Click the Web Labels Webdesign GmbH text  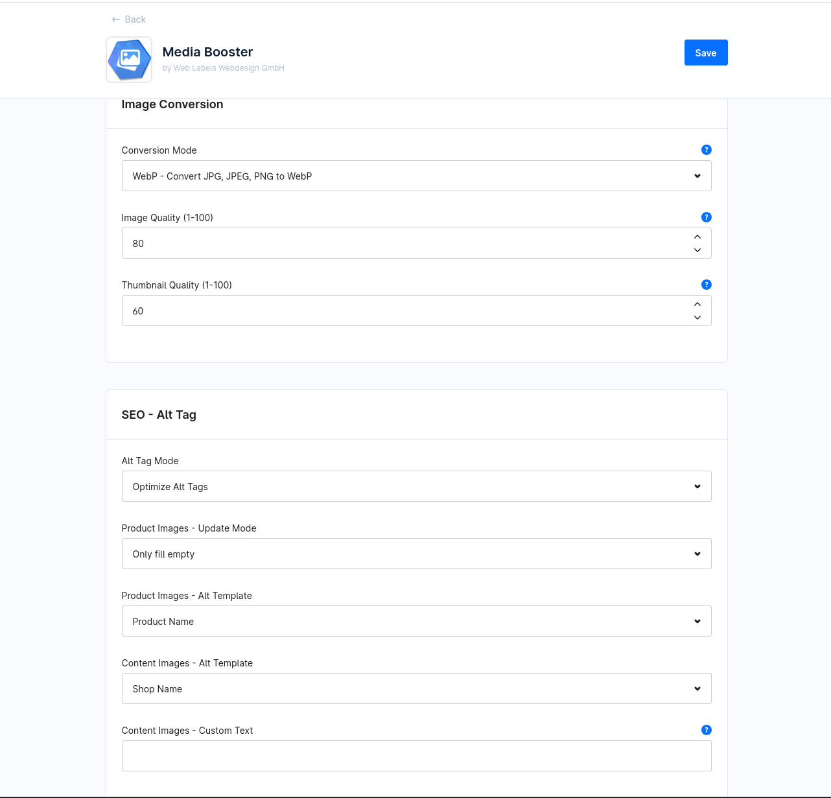(x=229, y=68)
